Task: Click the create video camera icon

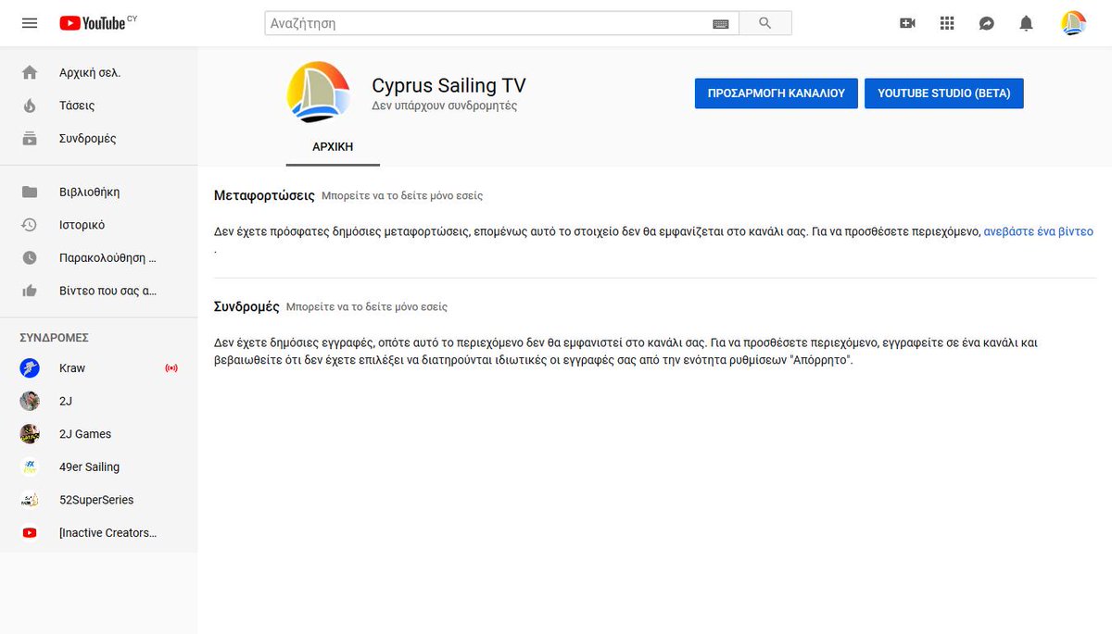Action: pos(907,23)
